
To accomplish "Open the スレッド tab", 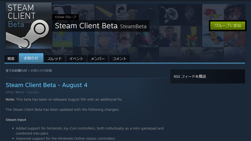I will (55, 59).
